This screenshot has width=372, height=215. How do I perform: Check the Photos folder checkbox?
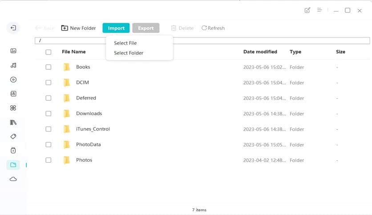49,160
